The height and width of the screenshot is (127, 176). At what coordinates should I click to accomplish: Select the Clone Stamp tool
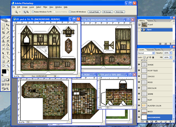pos(3,41)
